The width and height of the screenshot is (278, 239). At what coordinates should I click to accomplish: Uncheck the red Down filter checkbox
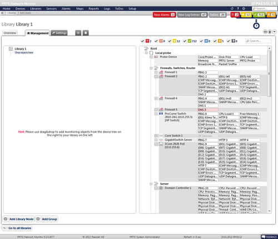click(x=142, y=41)
